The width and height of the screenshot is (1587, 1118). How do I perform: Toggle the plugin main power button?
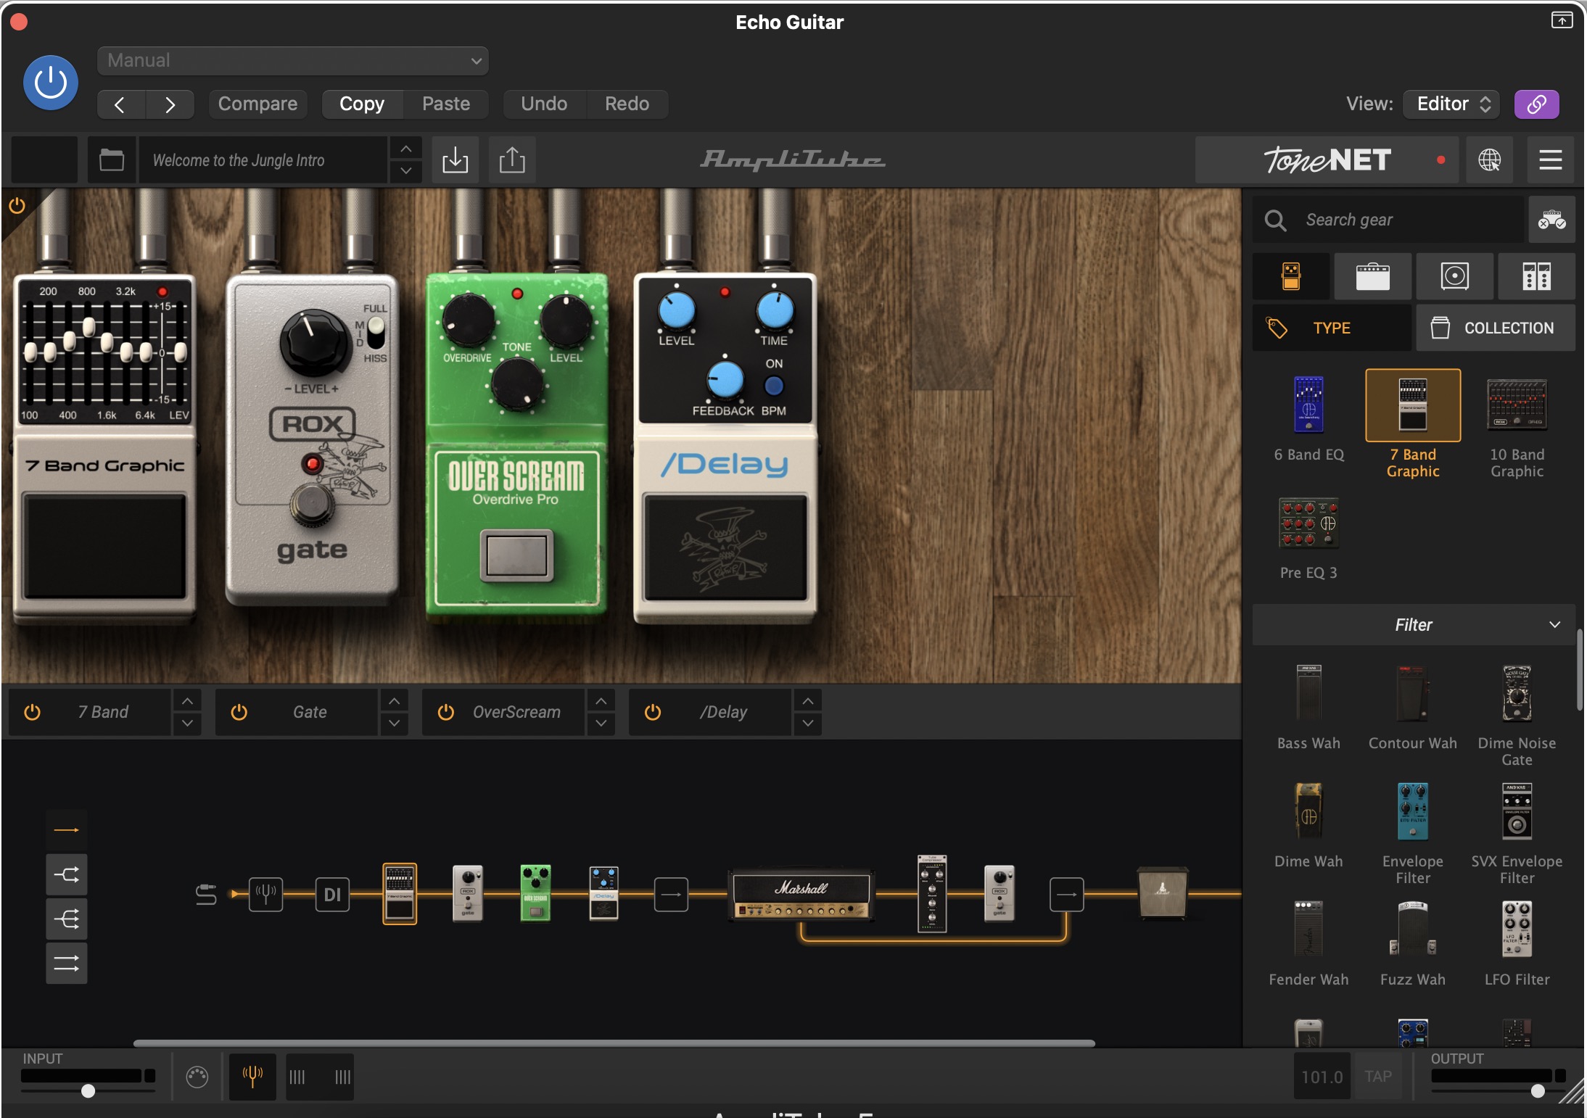tap(51, 83)
